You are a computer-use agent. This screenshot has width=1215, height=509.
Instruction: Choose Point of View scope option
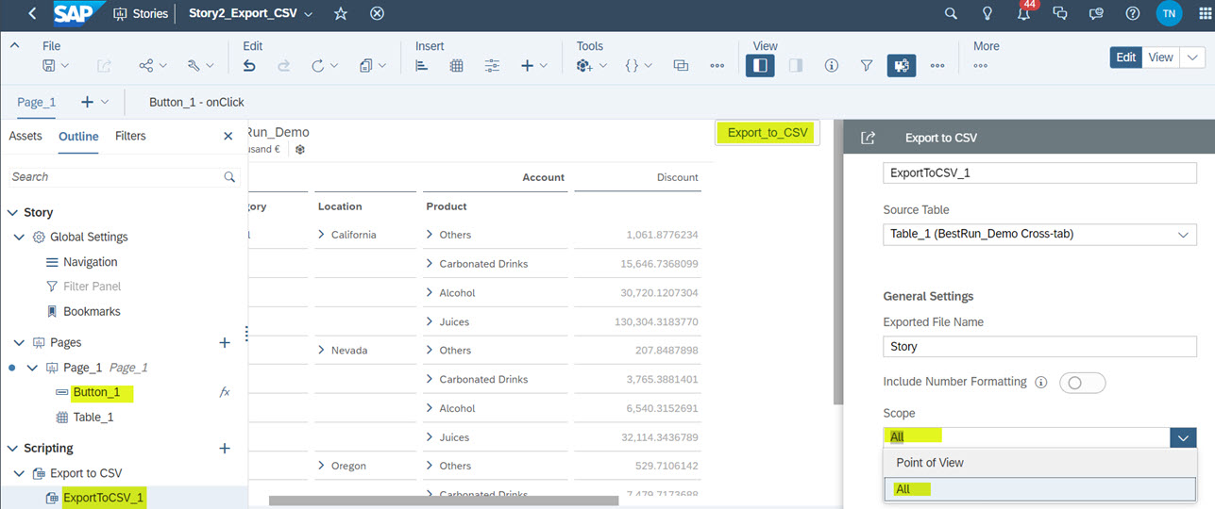coord(1039,463)
